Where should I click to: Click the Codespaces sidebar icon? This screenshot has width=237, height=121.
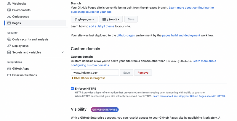click(9, 17)
